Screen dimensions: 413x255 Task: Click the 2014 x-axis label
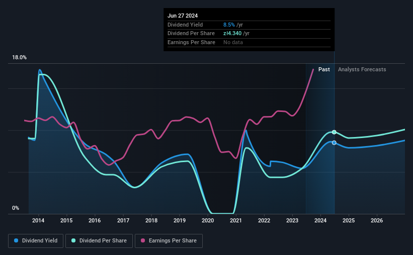tap(38, 220)
